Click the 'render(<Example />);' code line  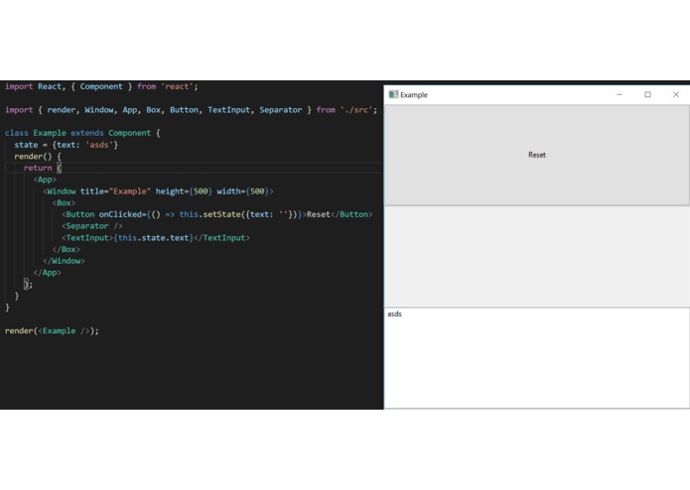(52, 331)
